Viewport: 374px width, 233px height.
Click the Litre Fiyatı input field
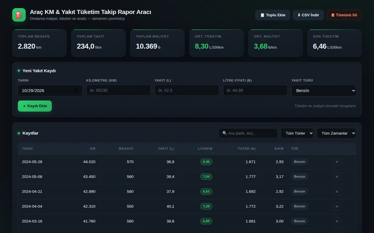pos(255,90)
